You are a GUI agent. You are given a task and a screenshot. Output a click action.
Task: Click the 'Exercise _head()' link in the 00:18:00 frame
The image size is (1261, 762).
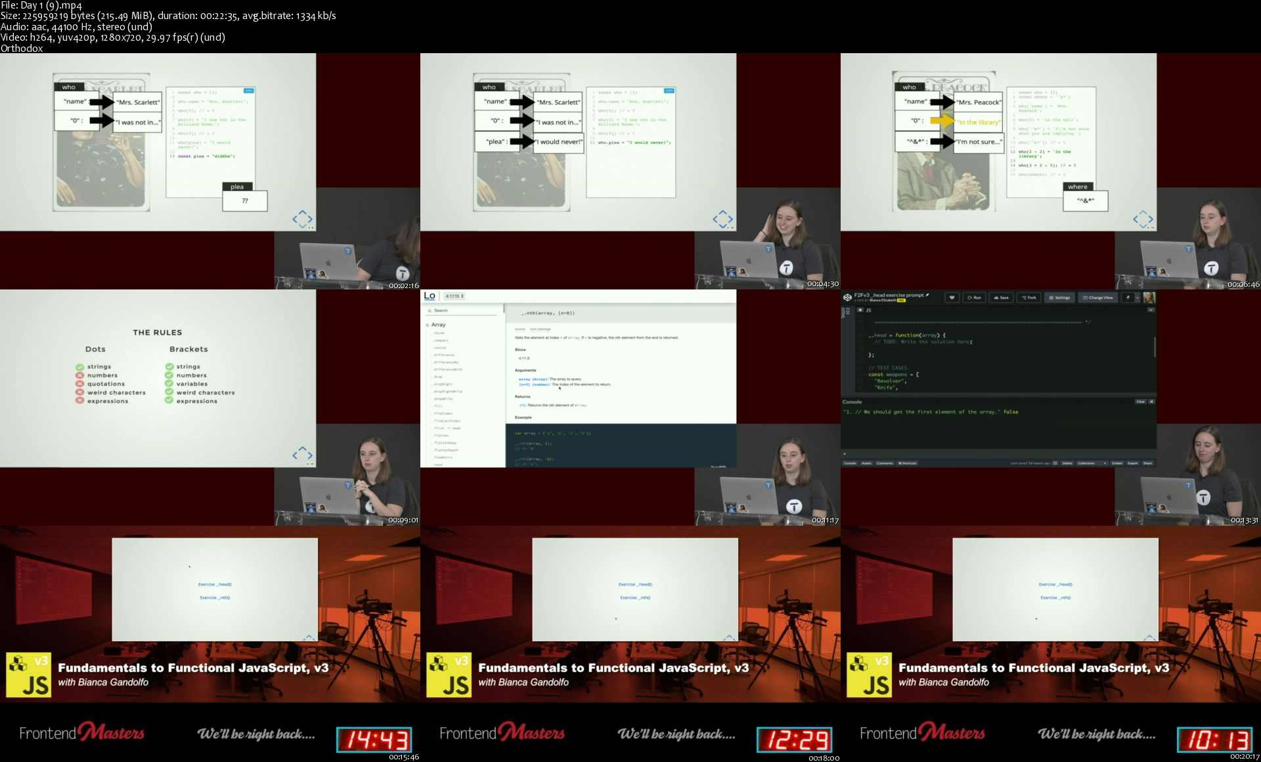(635, 584)
